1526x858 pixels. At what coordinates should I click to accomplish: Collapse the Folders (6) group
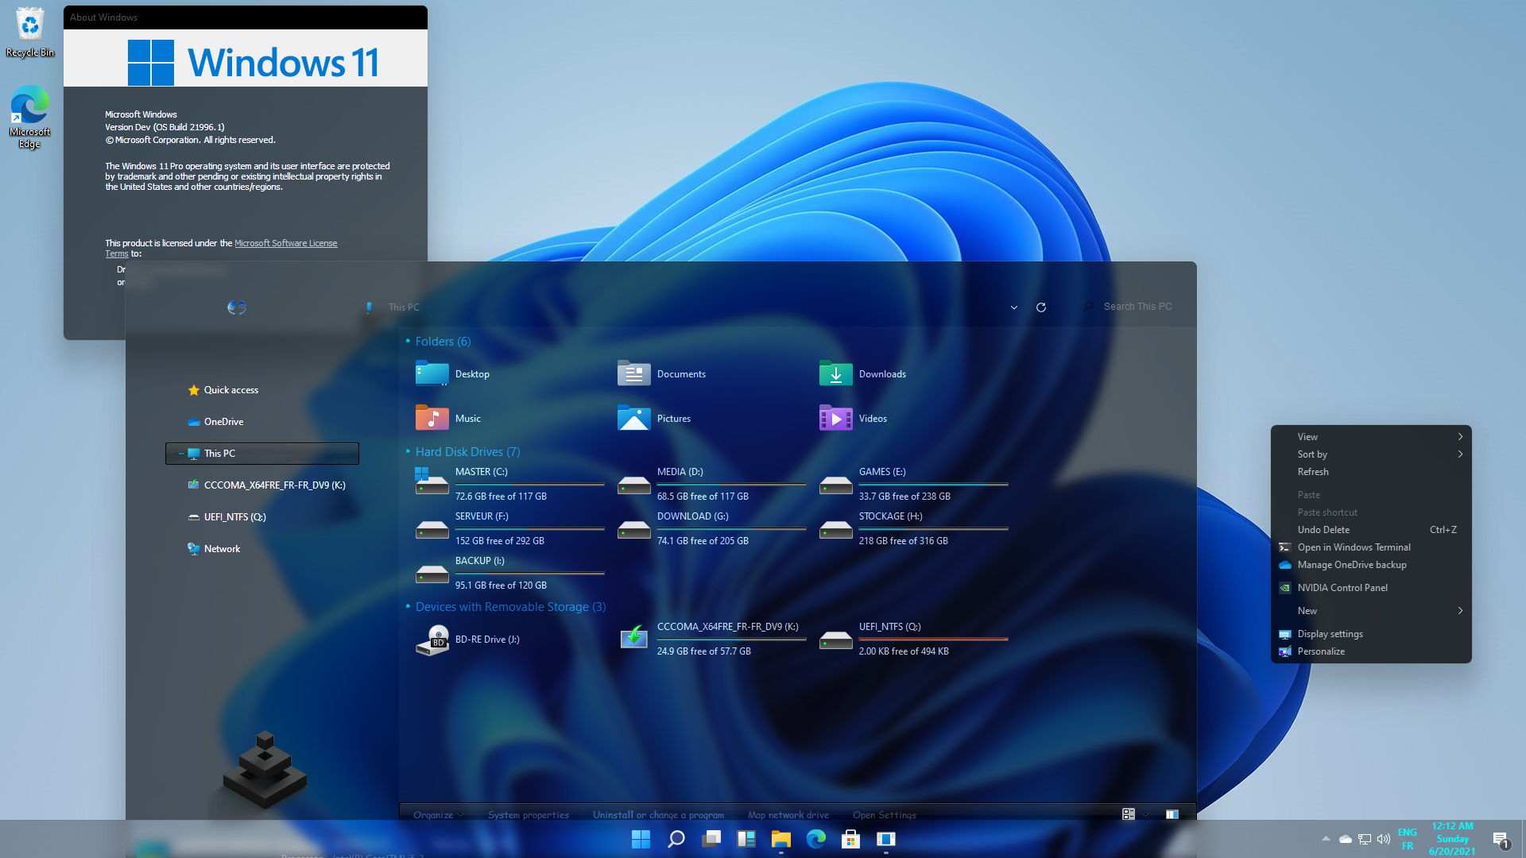tap(408, 342)
